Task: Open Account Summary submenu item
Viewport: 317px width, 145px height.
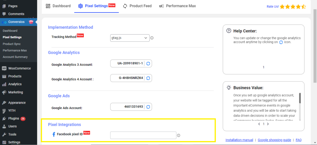Action: point(15,57)
